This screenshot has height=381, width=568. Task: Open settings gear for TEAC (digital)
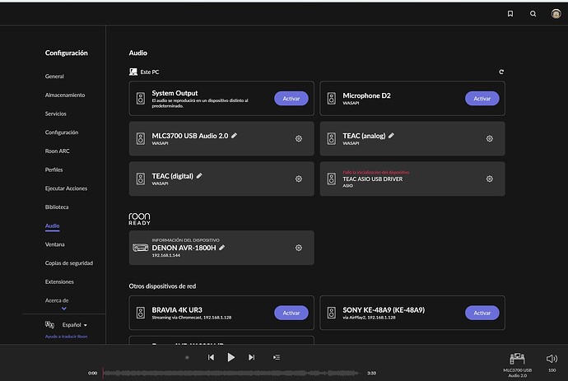(x=299, y=179)
